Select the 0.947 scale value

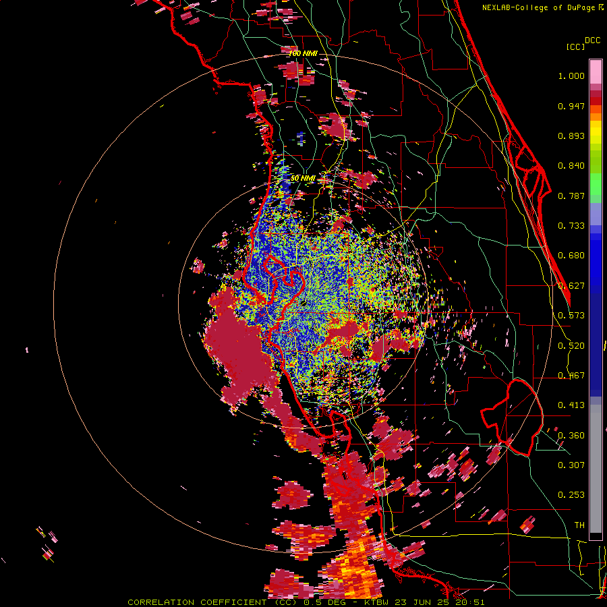(571, 106)
